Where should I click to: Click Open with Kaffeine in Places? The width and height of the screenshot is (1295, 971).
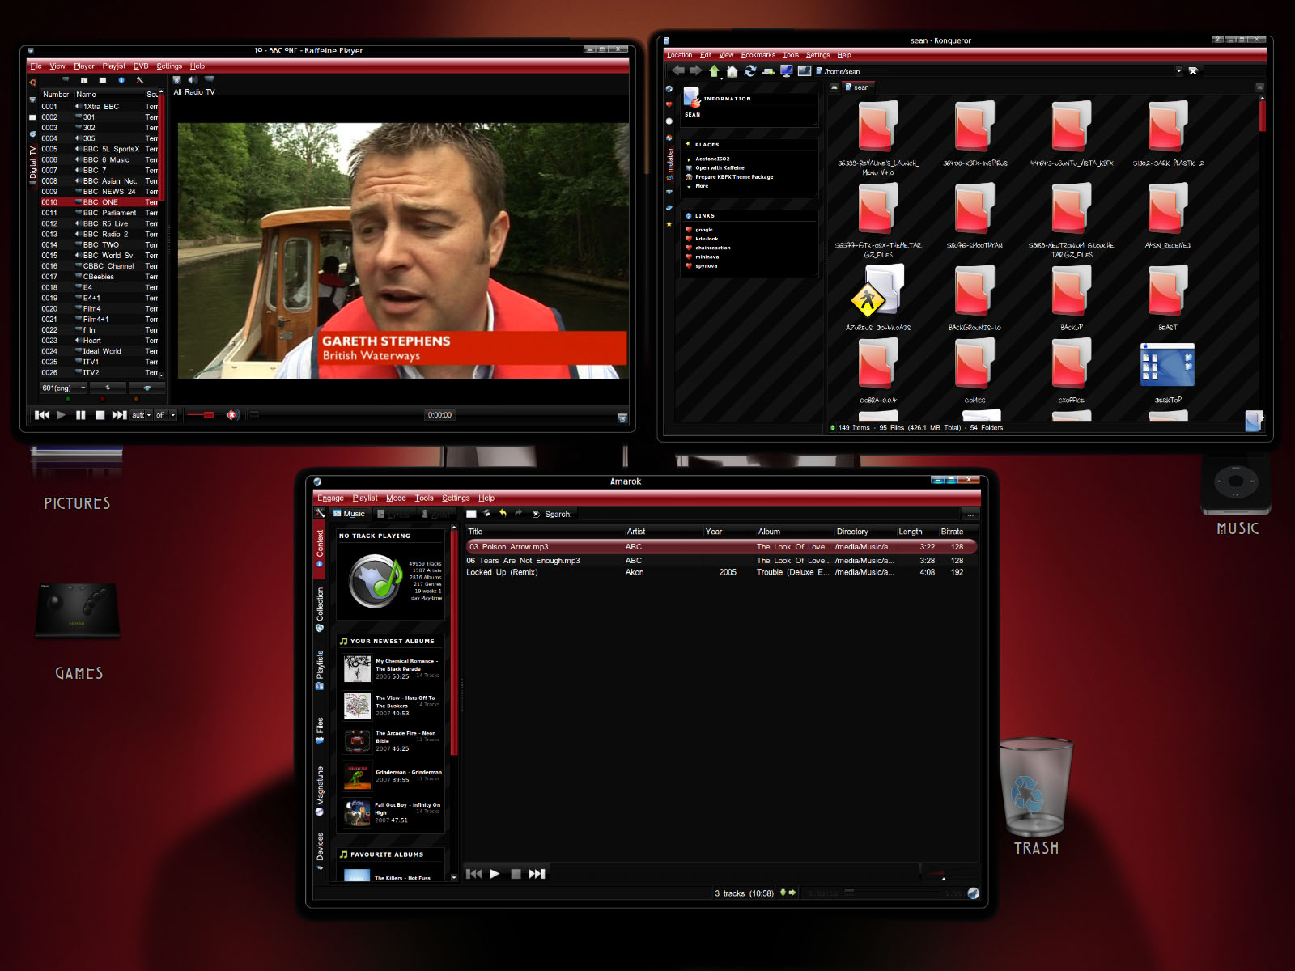pyautogui.click(x=720, y=168)
